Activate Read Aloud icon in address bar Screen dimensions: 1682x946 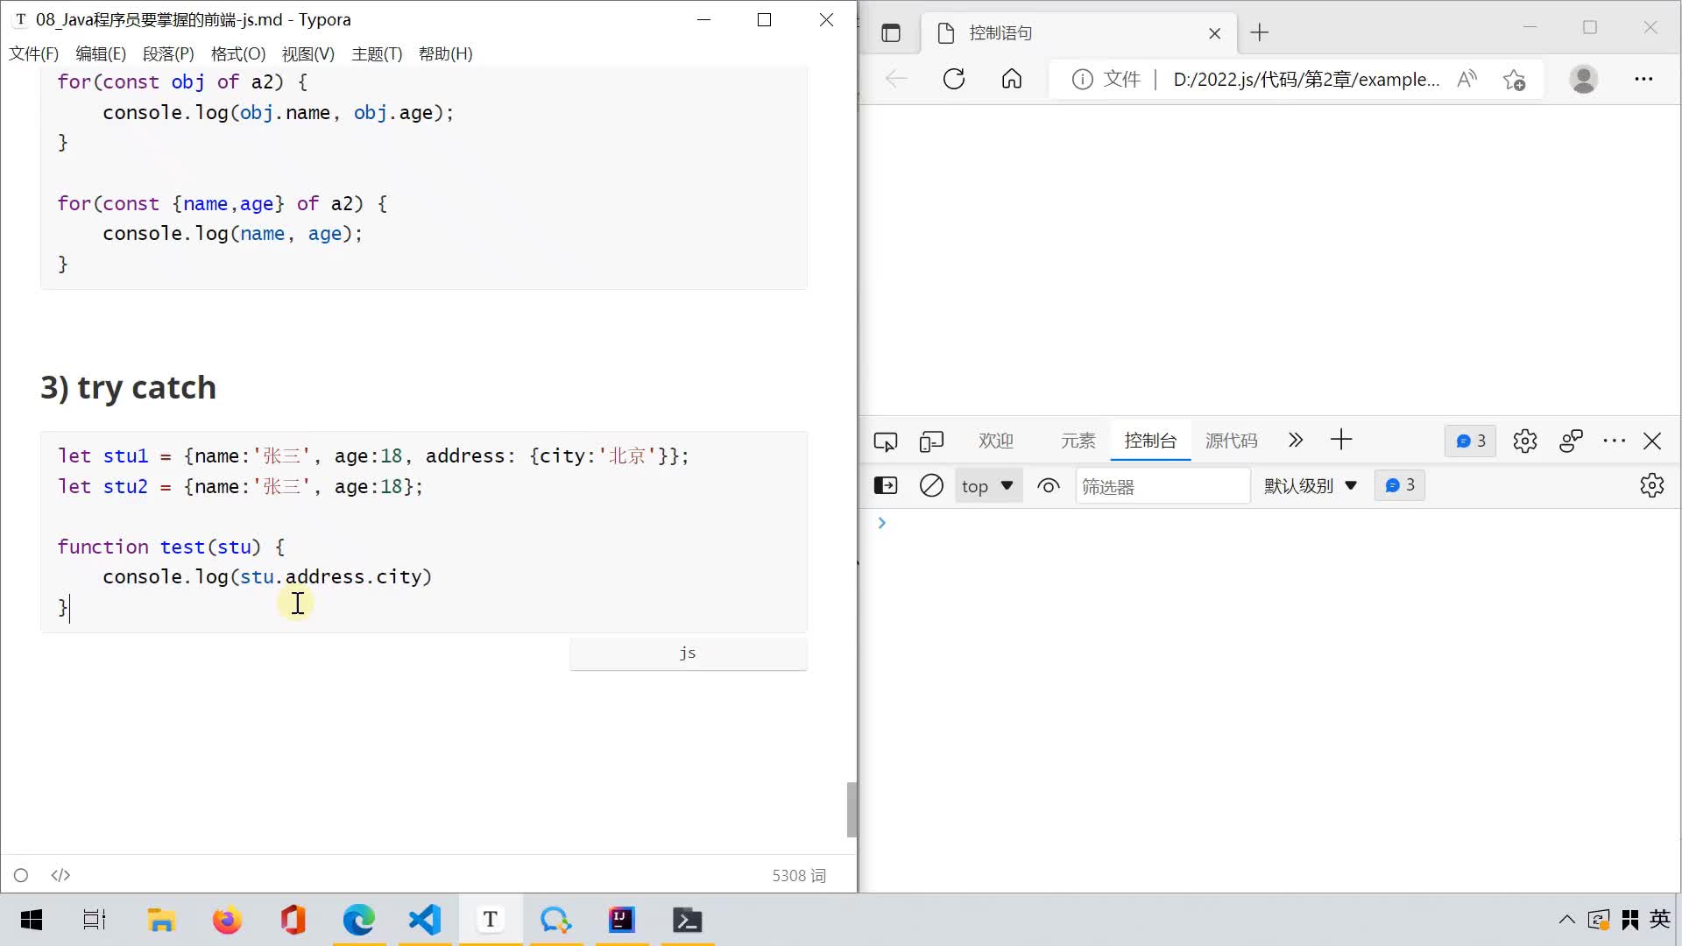(x=1467, y=80)
